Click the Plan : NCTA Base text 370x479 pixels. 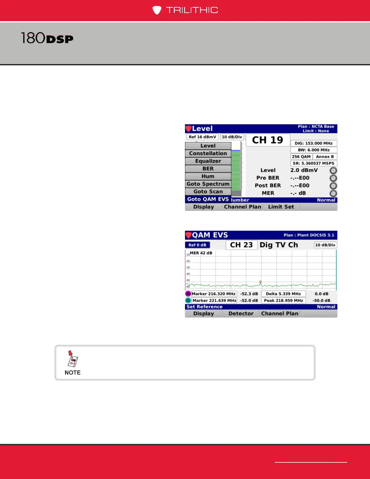[x=316, y=126]
